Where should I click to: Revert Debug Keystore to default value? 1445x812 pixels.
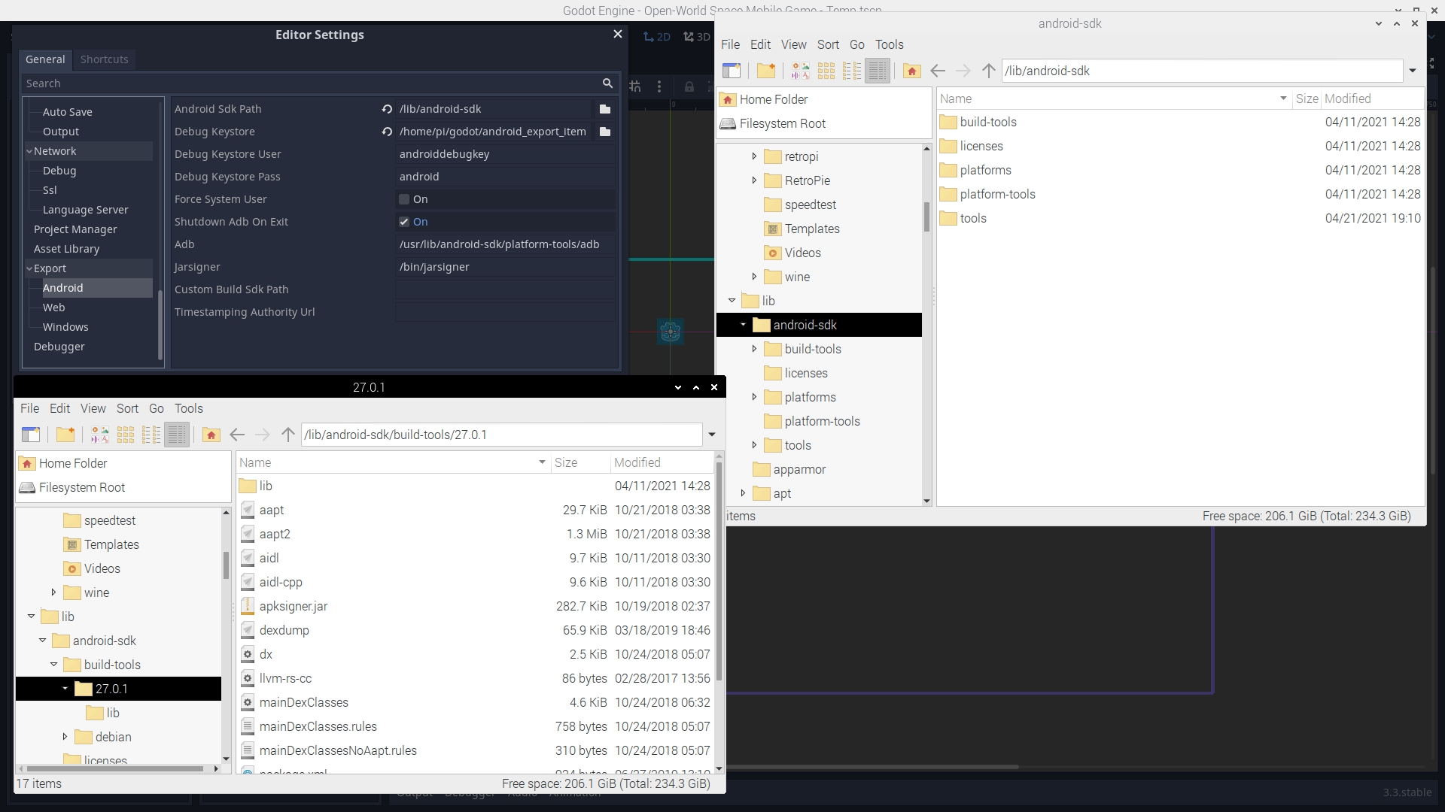[x=386, y=132]
